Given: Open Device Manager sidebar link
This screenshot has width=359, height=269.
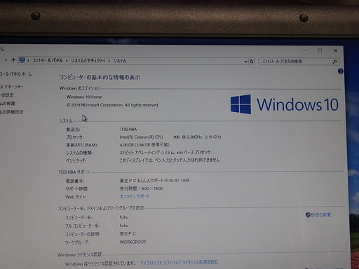Looking at the screenshot, I should [11, 87].
